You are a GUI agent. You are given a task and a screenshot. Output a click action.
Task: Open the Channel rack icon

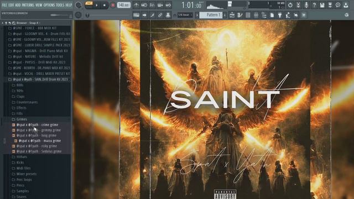tap(248, 15)
